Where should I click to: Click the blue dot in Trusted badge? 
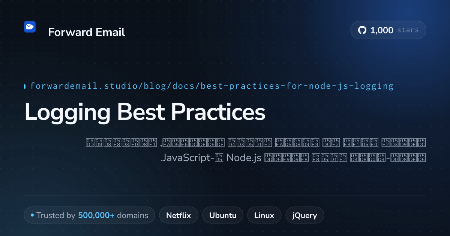click(x=32, y=215)
